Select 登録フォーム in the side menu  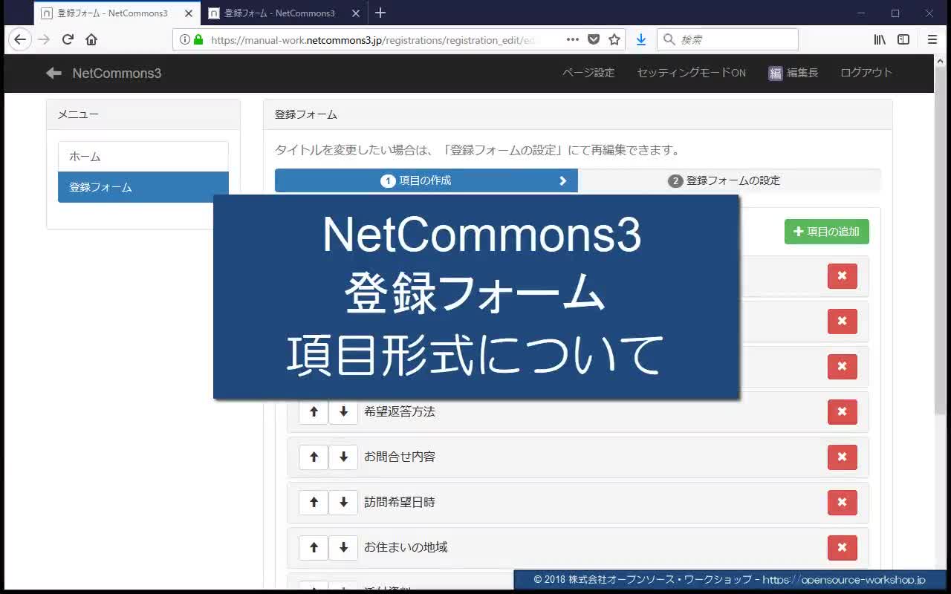tap(143, 187)
